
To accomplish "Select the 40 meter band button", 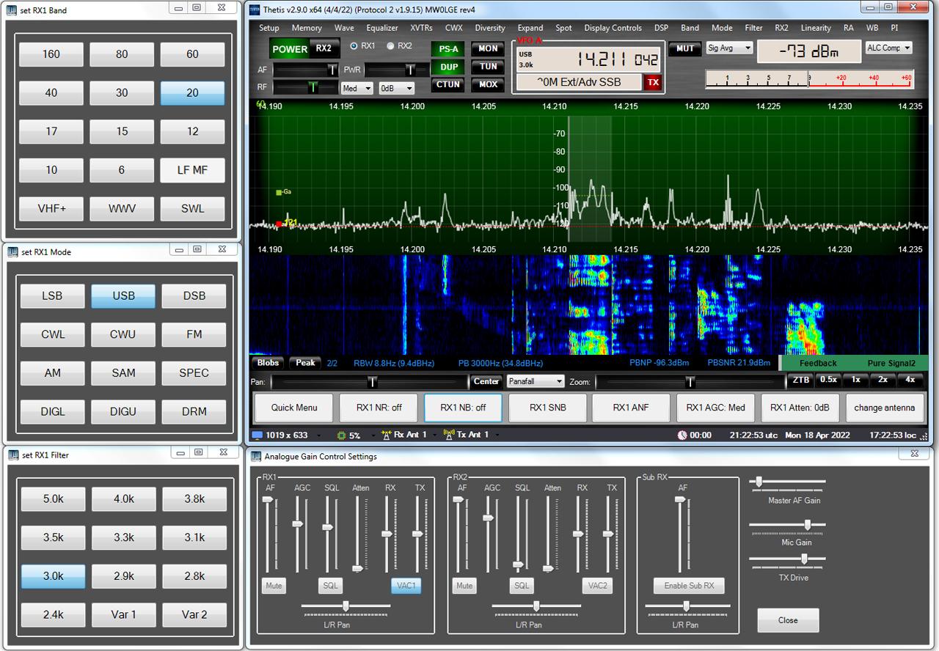I will (51, 93).
